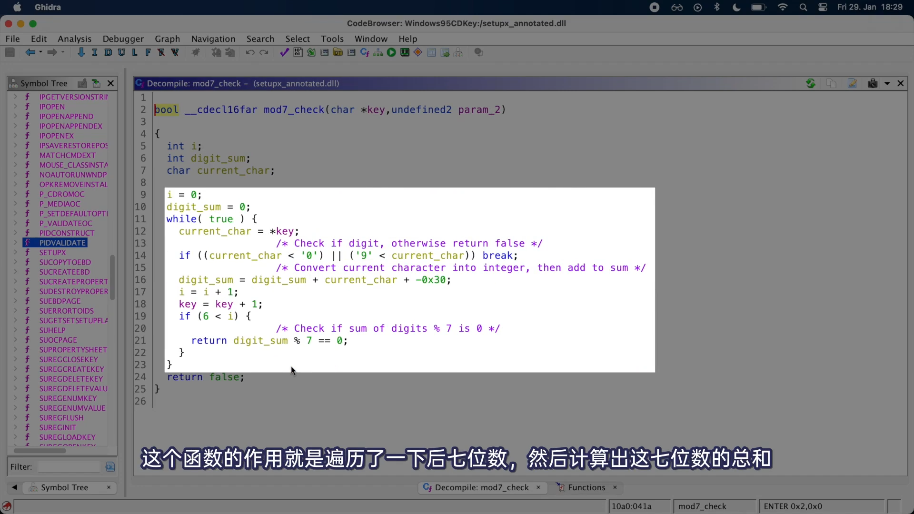Click the green Run script button
The image size is (914, 514).
[391, 52]
